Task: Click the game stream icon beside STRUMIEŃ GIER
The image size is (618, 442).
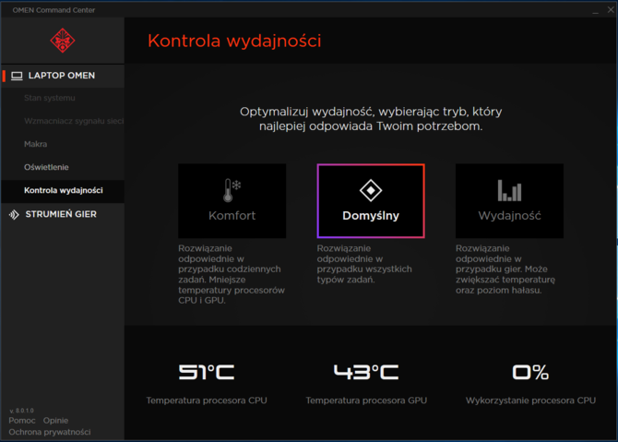Action: (14, 214)
